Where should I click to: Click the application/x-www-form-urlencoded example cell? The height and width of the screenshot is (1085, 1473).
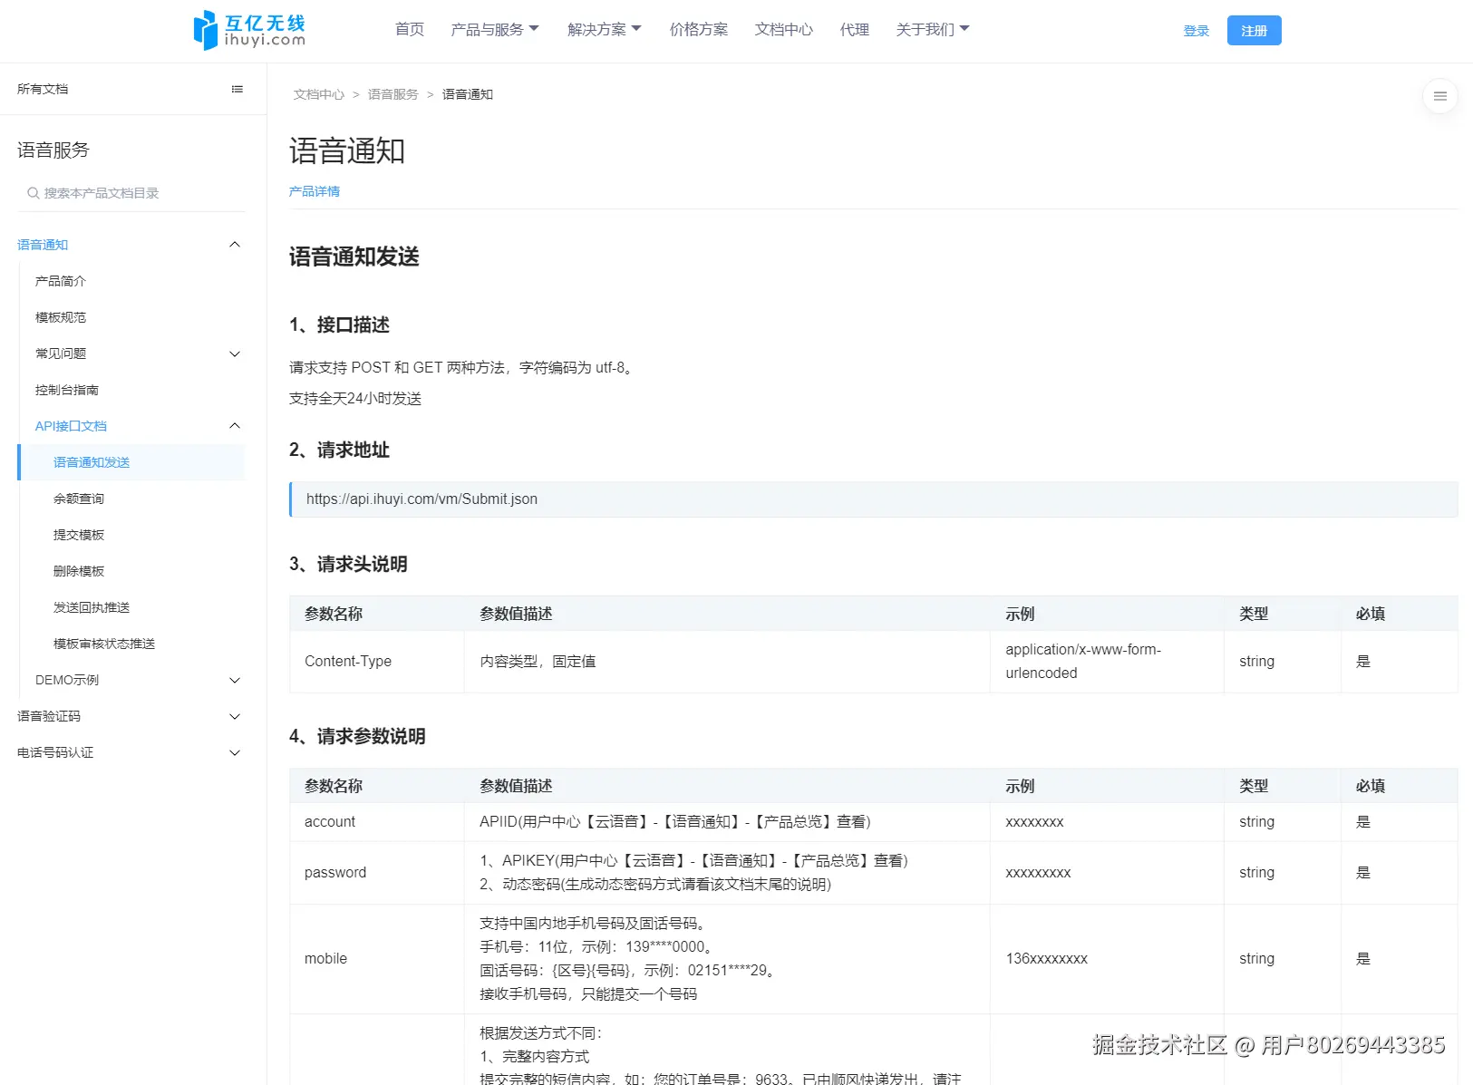(x=1107, y=662)
